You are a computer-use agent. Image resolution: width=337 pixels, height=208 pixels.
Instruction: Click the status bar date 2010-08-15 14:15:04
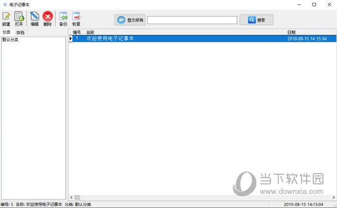point(304,205)
